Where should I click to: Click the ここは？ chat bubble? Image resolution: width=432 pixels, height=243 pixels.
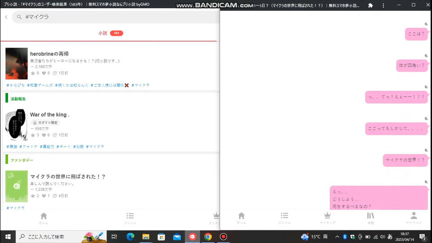tap(416, 34)
